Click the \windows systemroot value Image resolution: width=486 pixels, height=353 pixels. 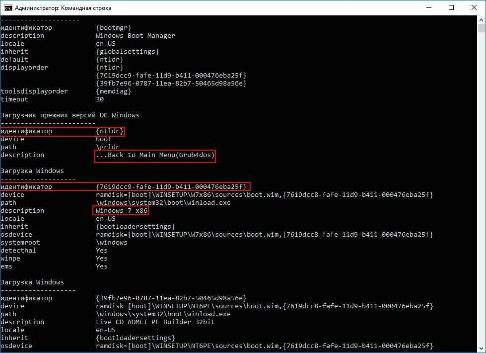(112, 243)
